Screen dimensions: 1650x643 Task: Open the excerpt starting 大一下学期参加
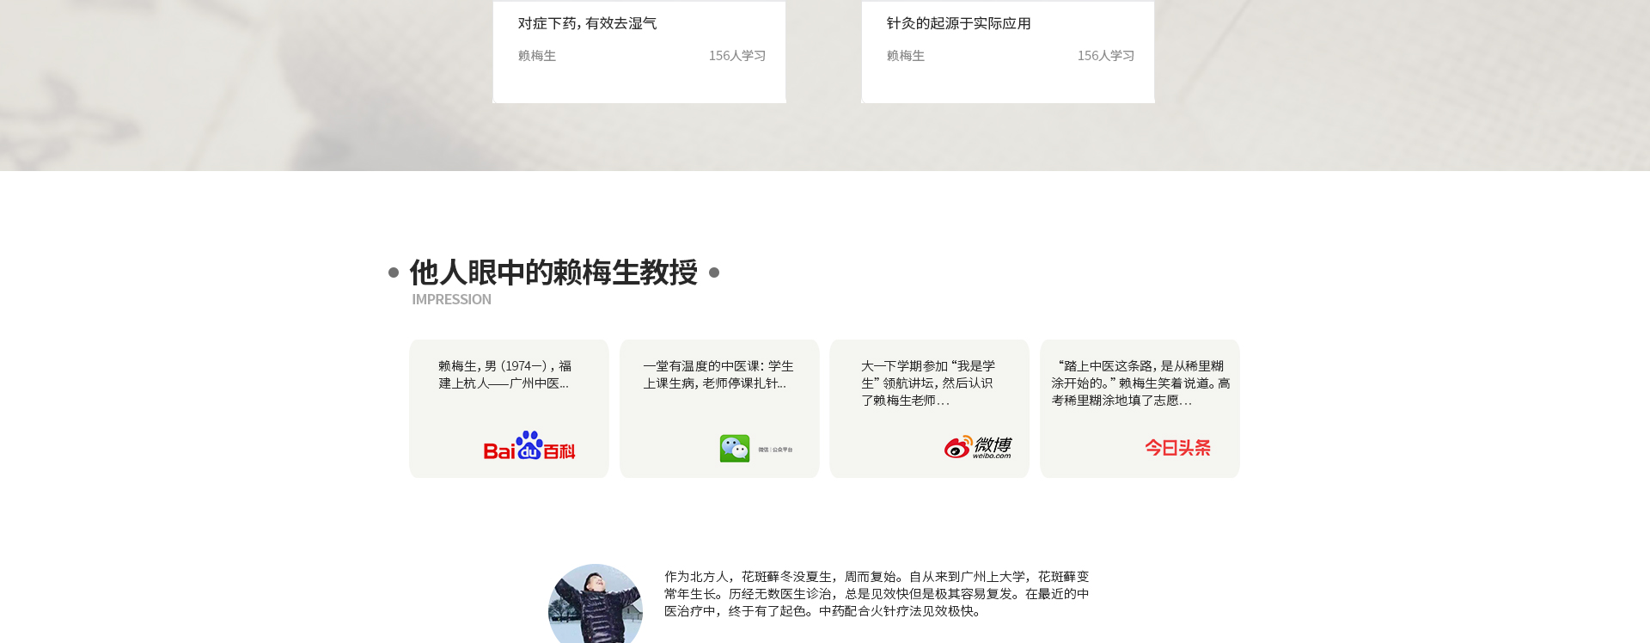coord(927,383)
